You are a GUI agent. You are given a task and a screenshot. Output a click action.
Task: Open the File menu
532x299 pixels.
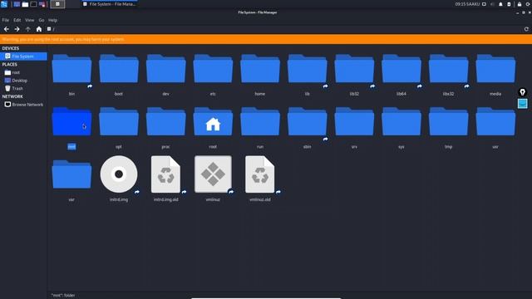[6, 20]
